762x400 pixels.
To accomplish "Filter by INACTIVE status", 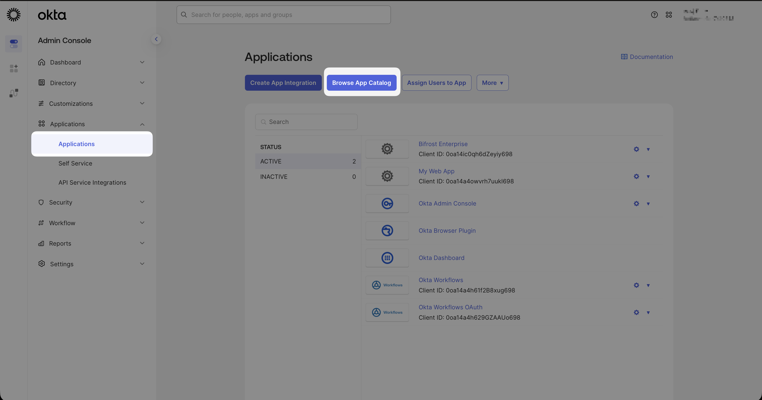I will [308, 177].
